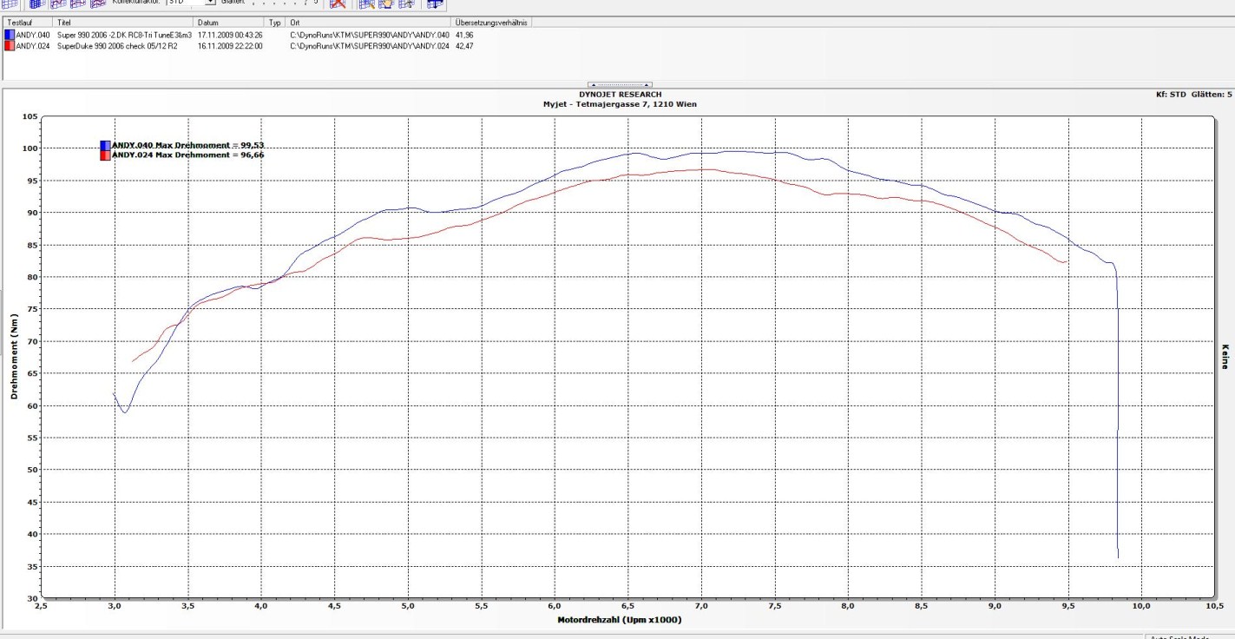Click the blue swatch for run ANDY.040
The height and width of the screenshot is (639, 1235).
[x=9, y=35]
